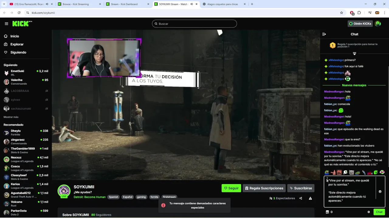Collapse the chat panel
Screen dimensions: 389x218
pos(324,34)
